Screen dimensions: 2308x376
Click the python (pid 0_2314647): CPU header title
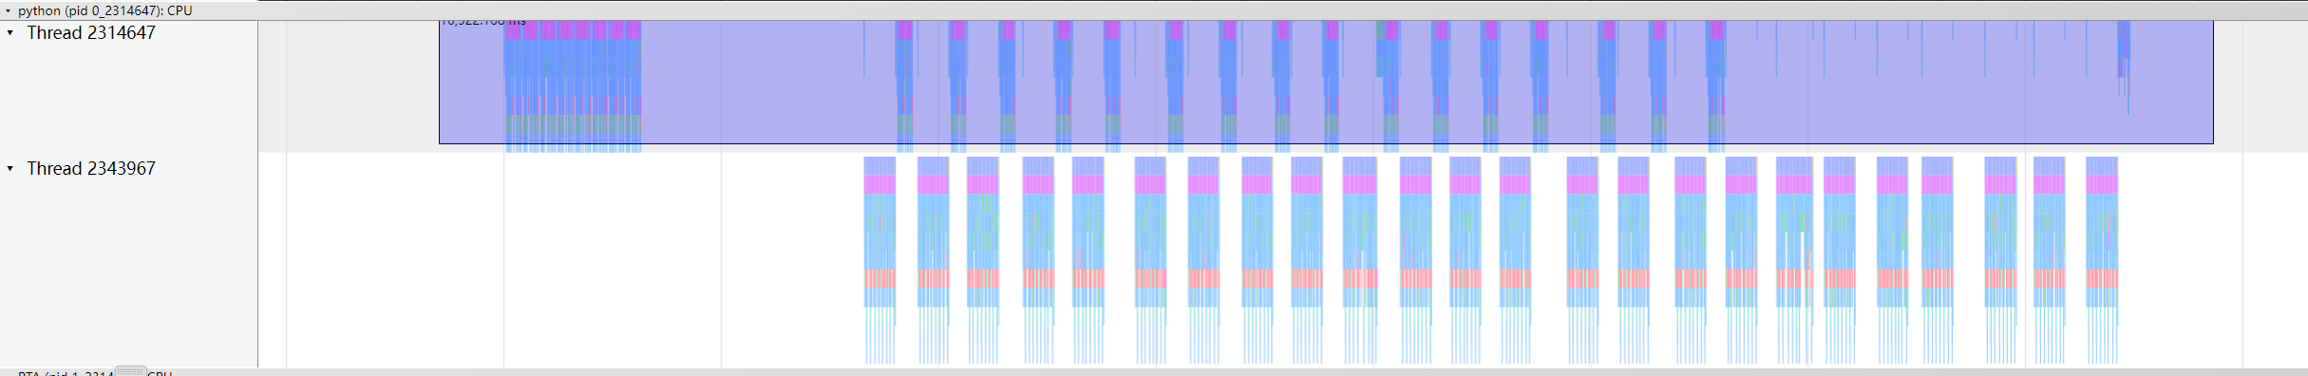tap(105, 10)
